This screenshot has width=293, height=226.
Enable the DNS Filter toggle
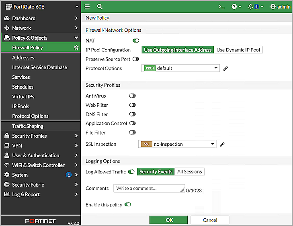tap(132, 114)
